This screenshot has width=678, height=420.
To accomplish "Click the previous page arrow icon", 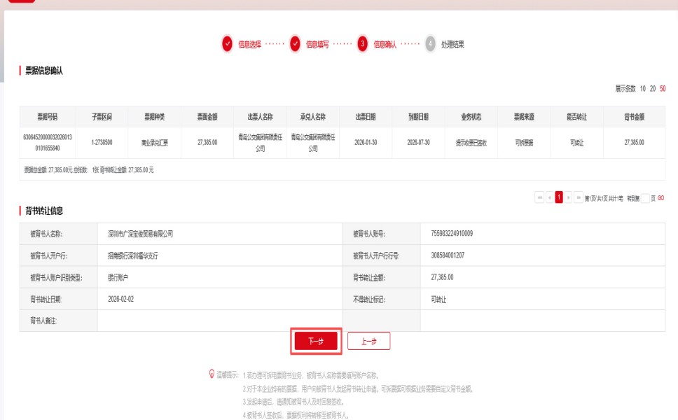I will [550, 197].
